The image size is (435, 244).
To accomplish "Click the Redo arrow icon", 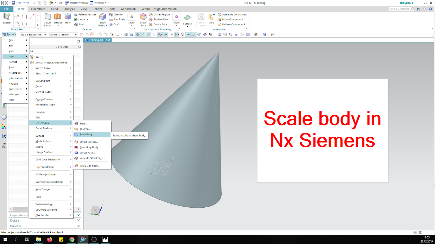I will coord(28,3).
